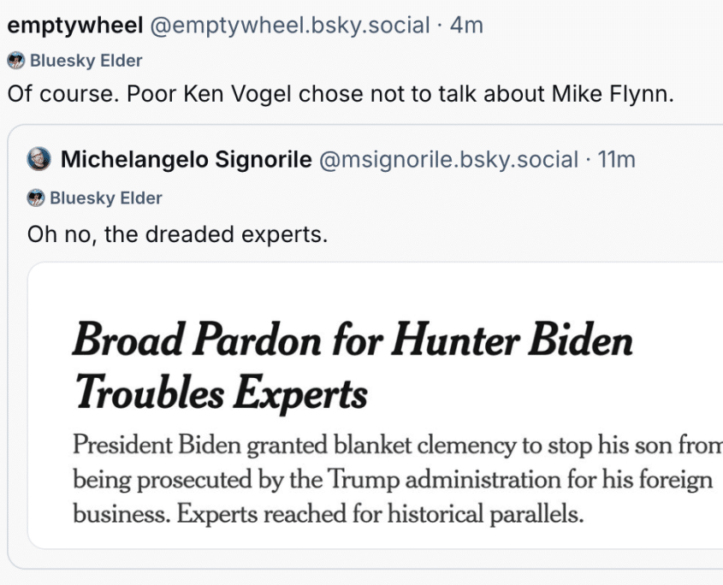Click the "Troubles Experts" headline line
Viewport: 723px width, 585px height.
click(220, 393)
